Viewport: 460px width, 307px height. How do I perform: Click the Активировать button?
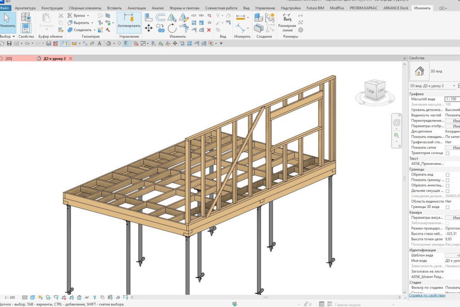tap(129, 22)
